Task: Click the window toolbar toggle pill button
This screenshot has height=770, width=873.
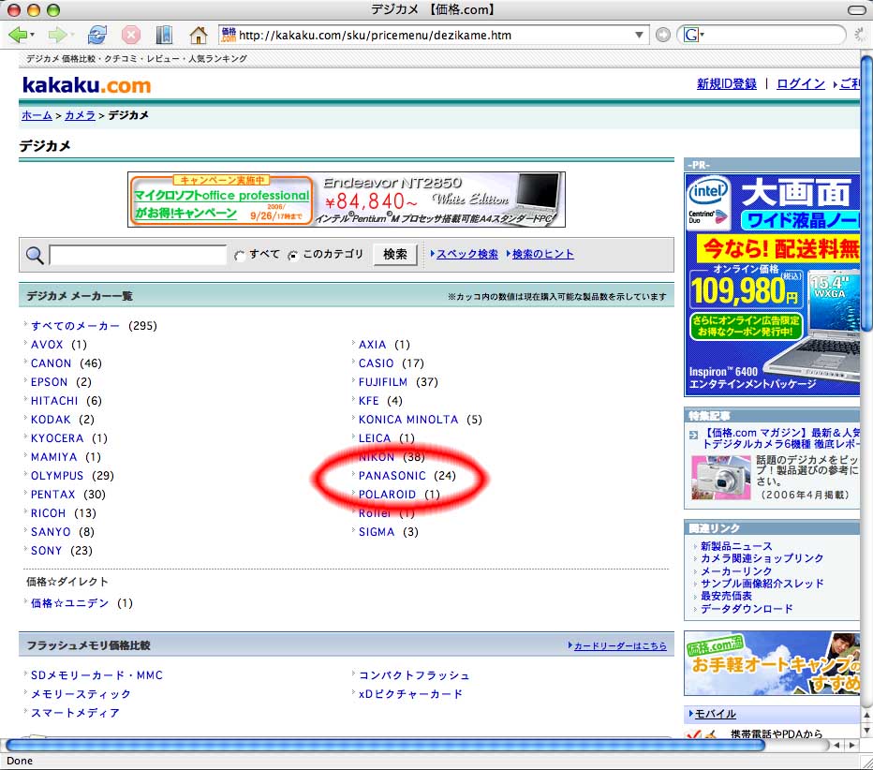Action: [856, 9]
